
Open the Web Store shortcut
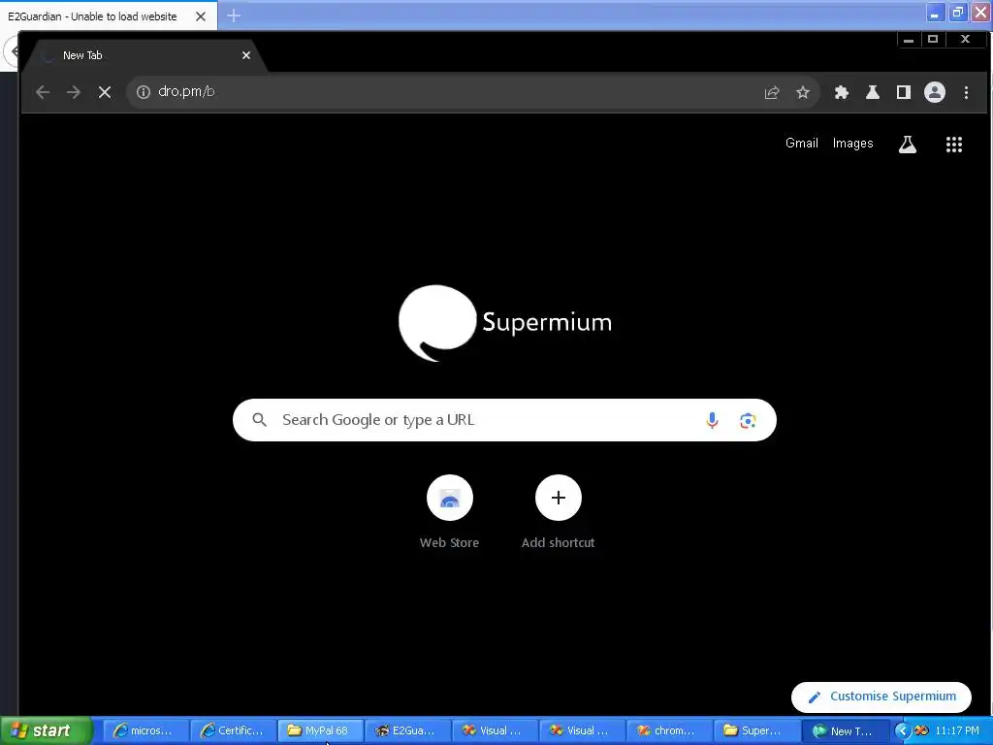(450, 512)
